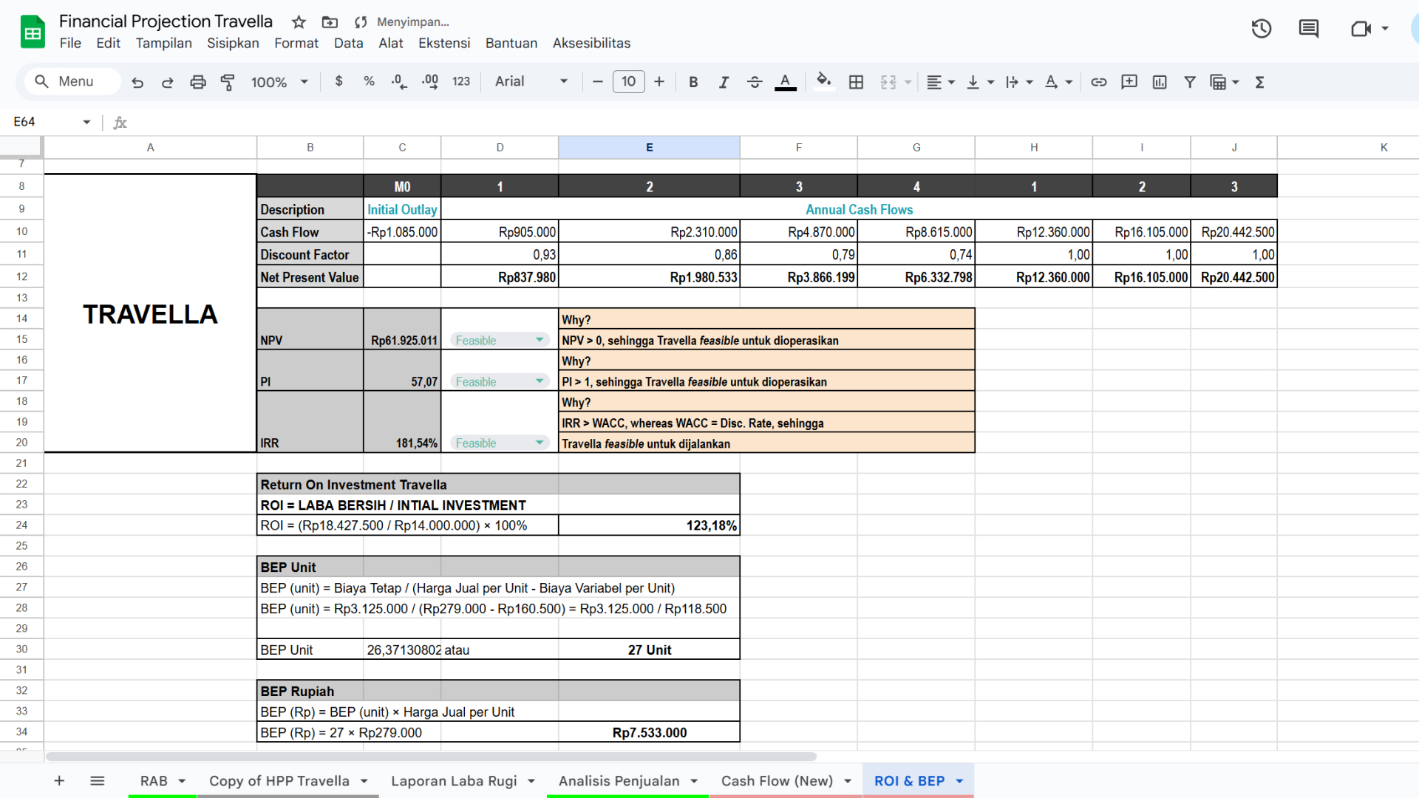This screenshot has width=1419, height=798.
Task: Open comments panel icon
Action: pyautogui.click(x=1309, y=29)
